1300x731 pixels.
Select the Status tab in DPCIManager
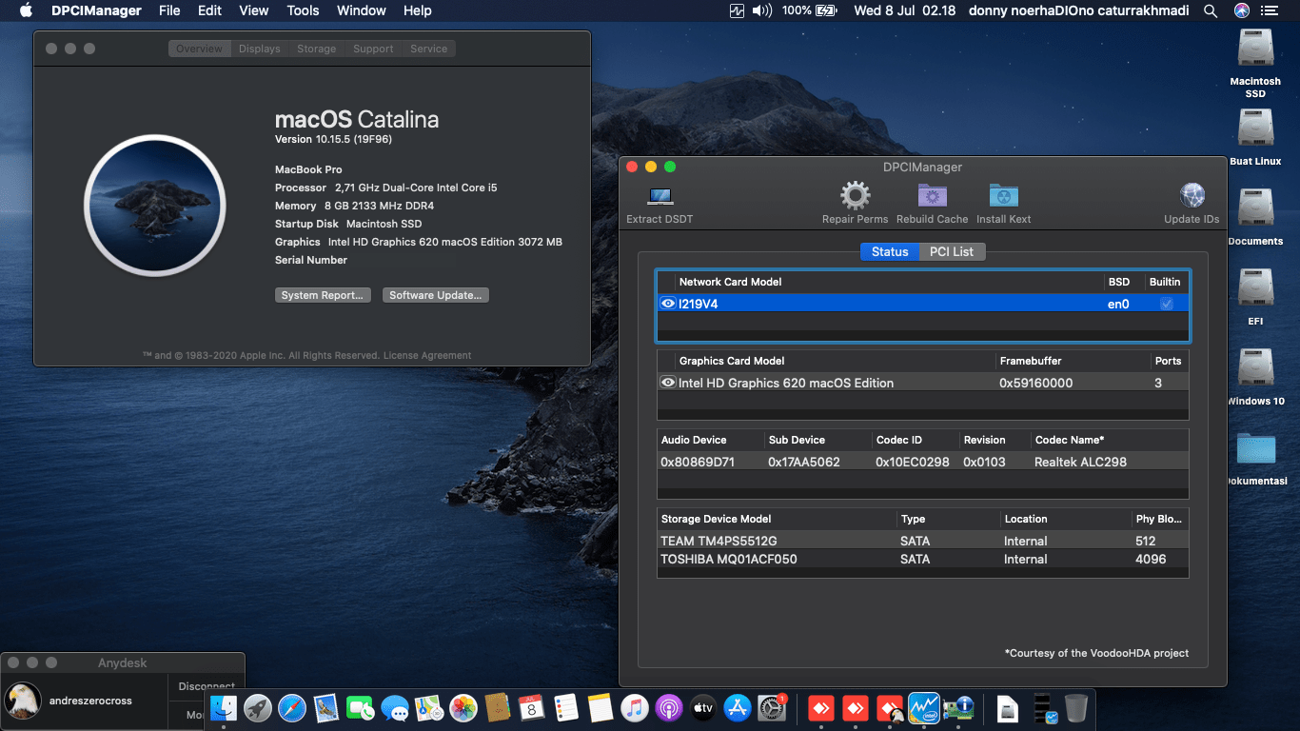890,251
